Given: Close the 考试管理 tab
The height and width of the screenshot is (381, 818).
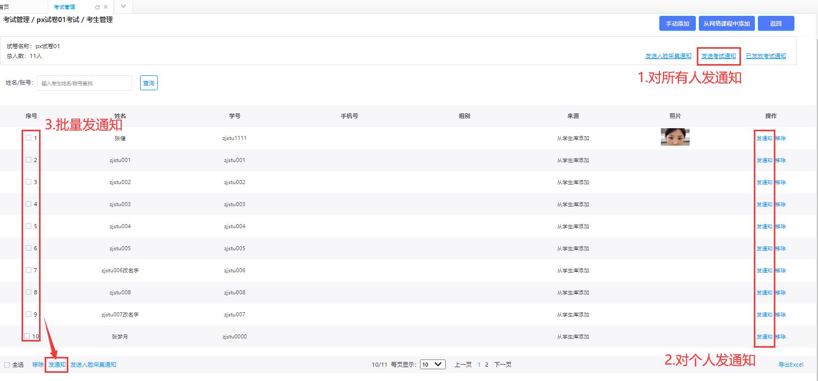Looking at the screenshot, I should 106,7.
